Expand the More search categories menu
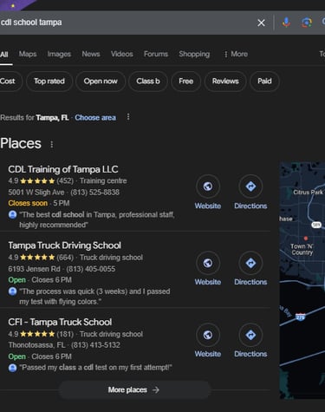325x412 pixels. [236, 54]
